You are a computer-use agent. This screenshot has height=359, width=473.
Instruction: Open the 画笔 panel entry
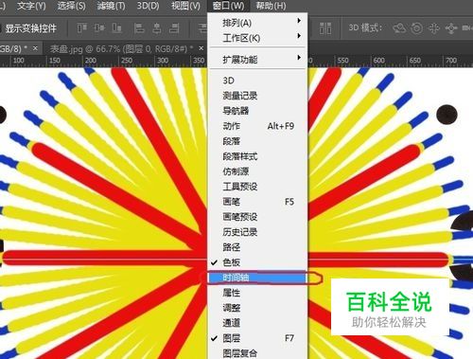click(x=257, y=202)
